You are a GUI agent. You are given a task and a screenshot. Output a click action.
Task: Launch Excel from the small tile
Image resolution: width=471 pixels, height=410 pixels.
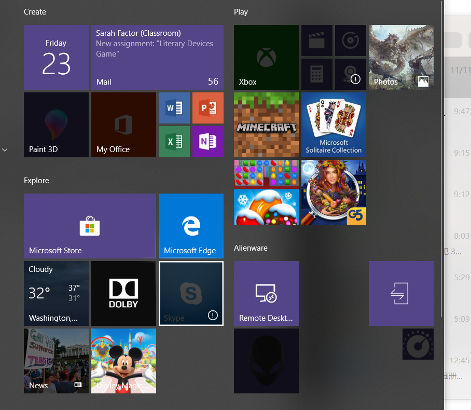[x=174, y=142]
